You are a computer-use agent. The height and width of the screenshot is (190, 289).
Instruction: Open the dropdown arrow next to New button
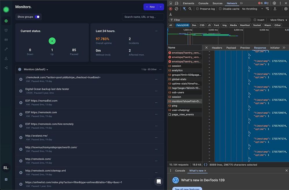(160, 7)
